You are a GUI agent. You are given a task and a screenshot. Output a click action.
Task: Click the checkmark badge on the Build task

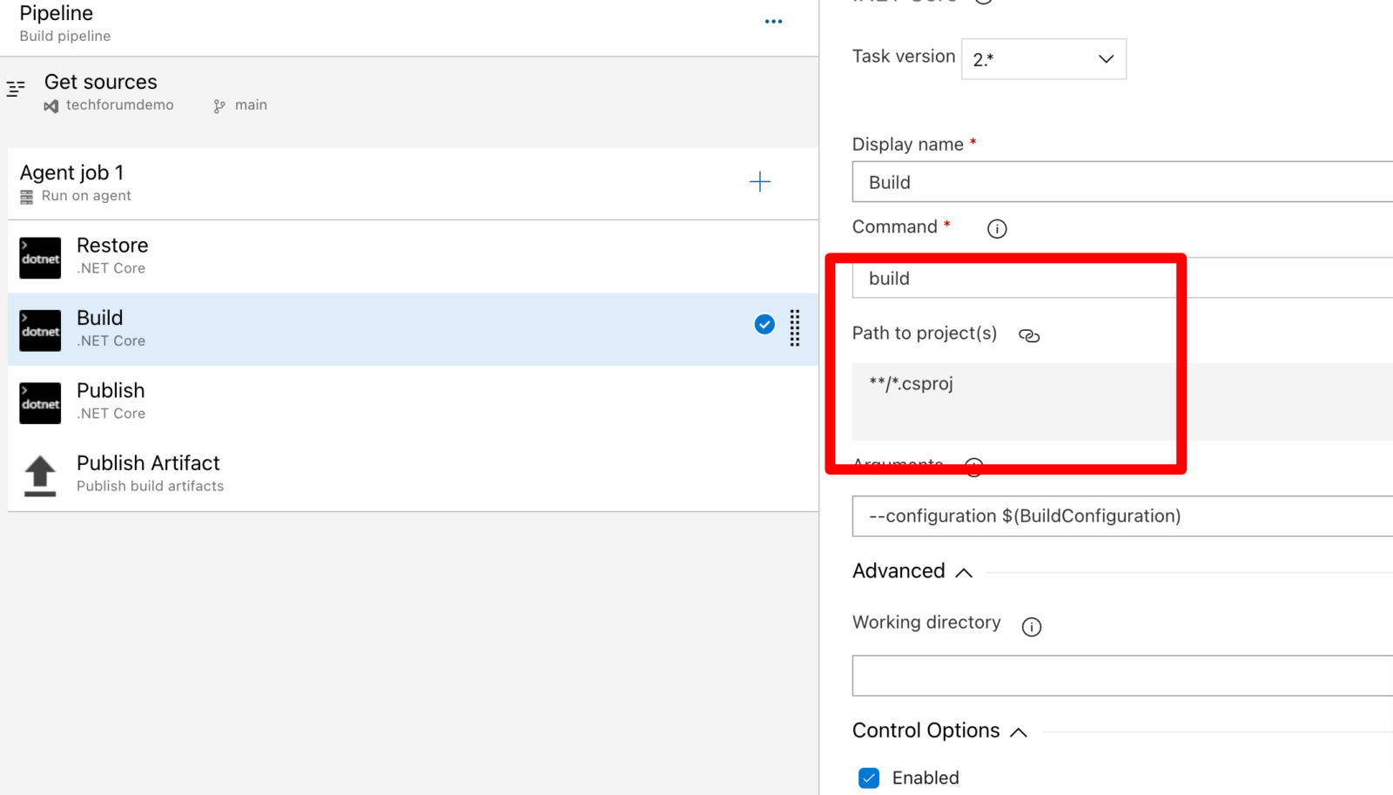[764, 324]
